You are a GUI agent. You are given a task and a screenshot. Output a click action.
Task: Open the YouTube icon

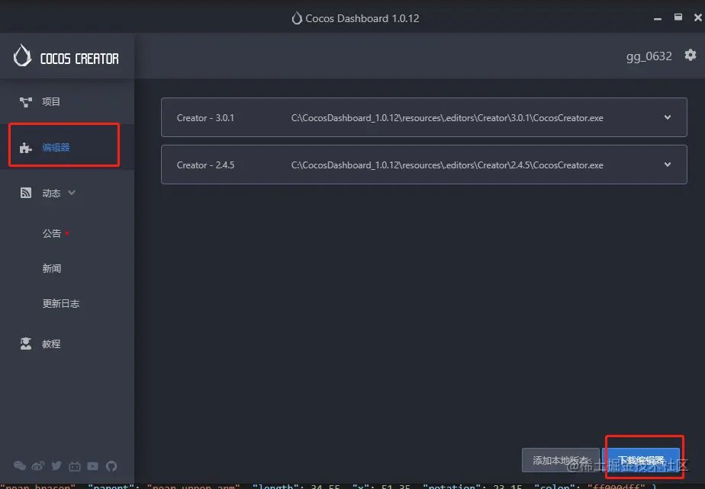coord(92,466)
